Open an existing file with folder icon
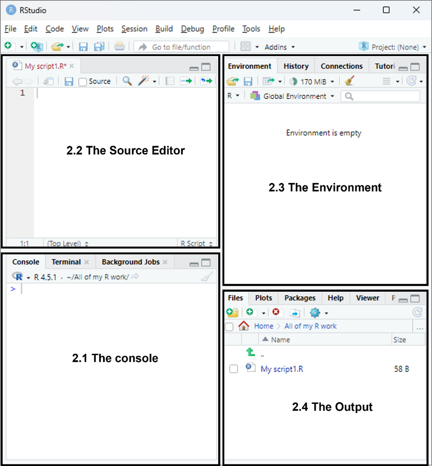This screenshot has width=432, height=466. pos(57,47)
